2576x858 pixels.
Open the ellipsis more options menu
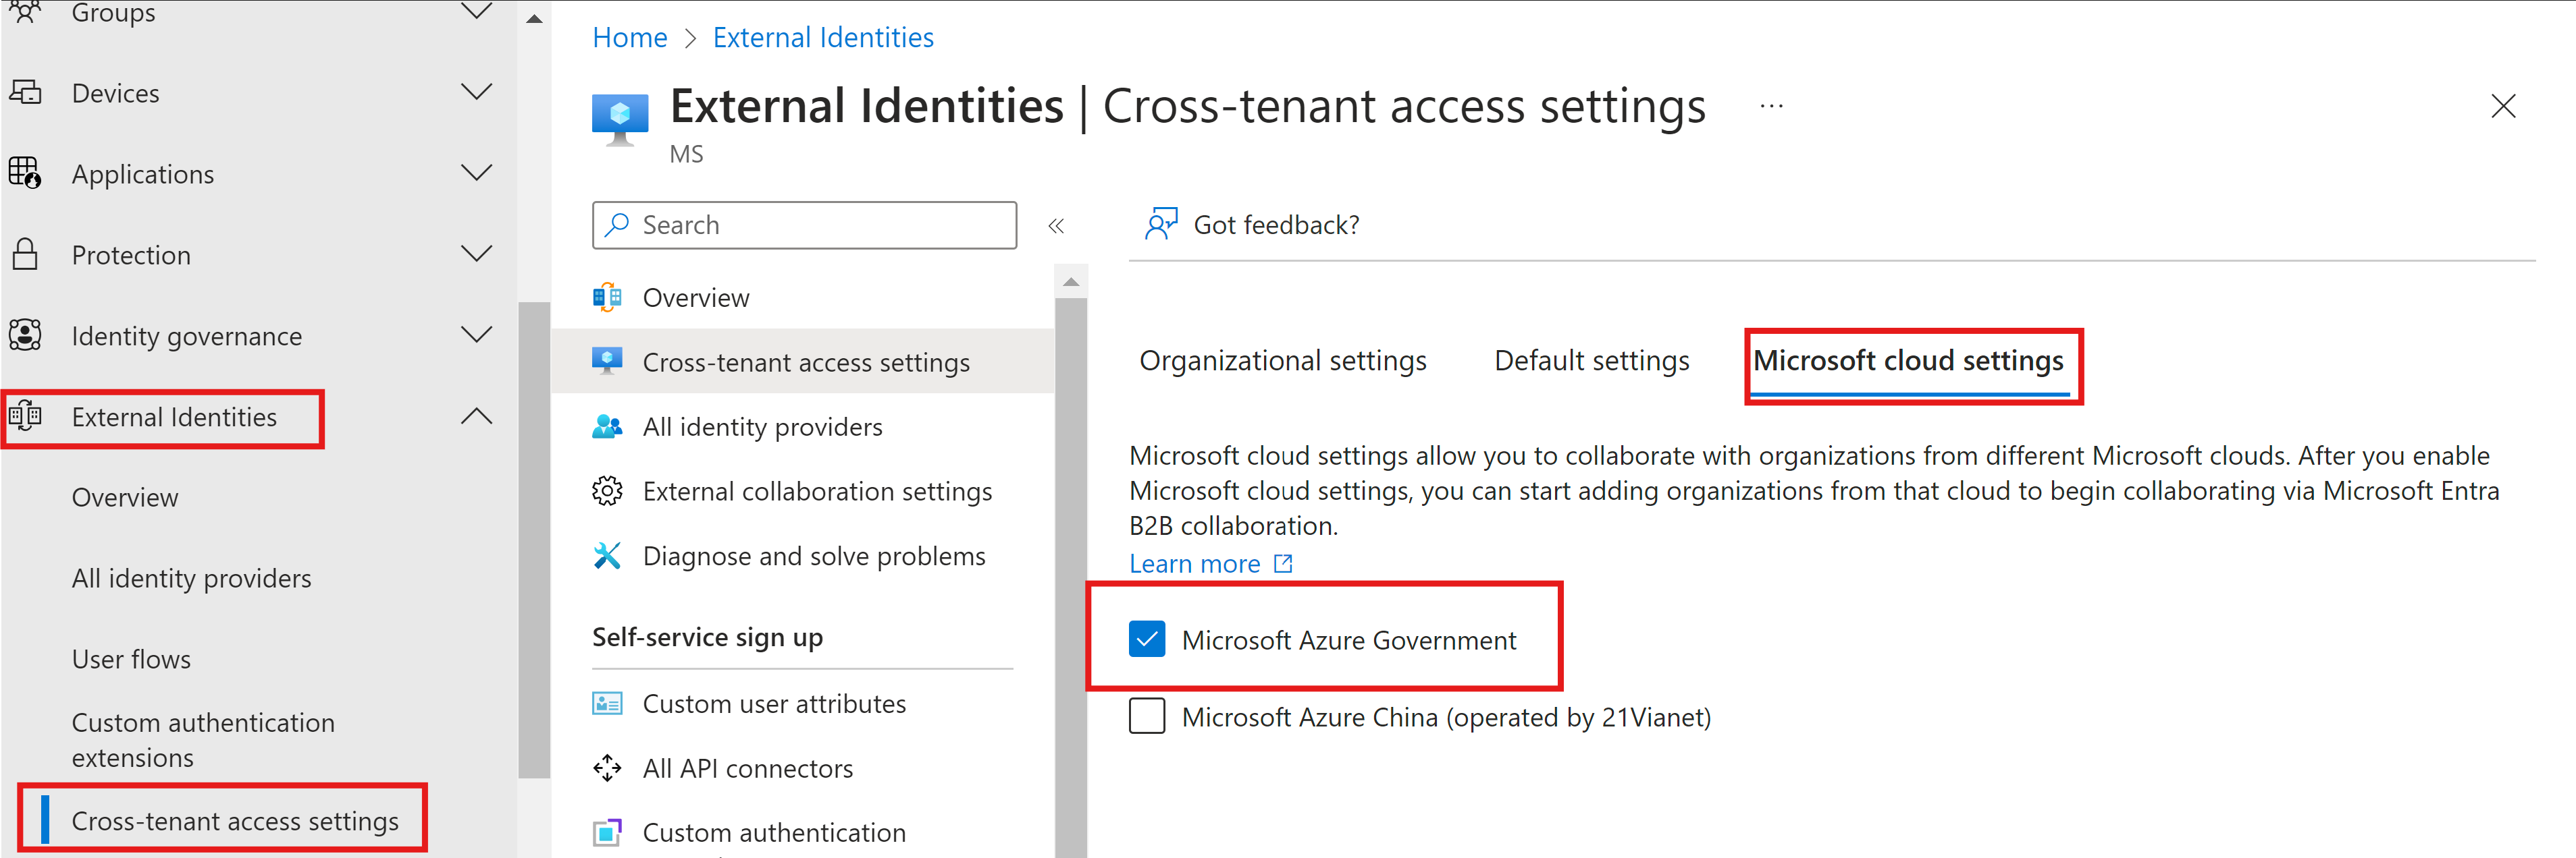pyautogui.click(x=1771, y=106)
